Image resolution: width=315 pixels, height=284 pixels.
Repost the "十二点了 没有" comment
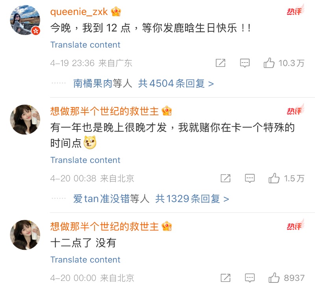pos(225,278)
